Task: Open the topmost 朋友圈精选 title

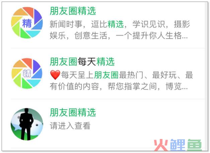Action: pos(73,11)
